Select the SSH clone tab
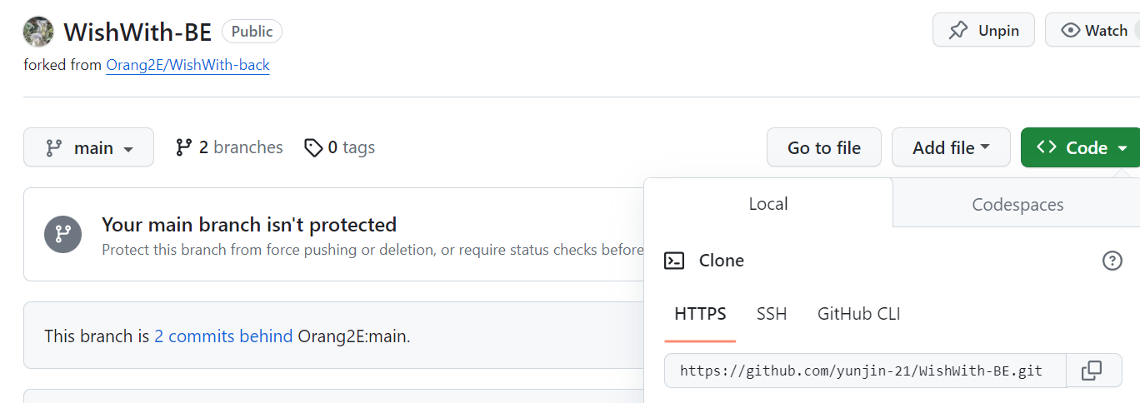 click(x=772, y=314)
